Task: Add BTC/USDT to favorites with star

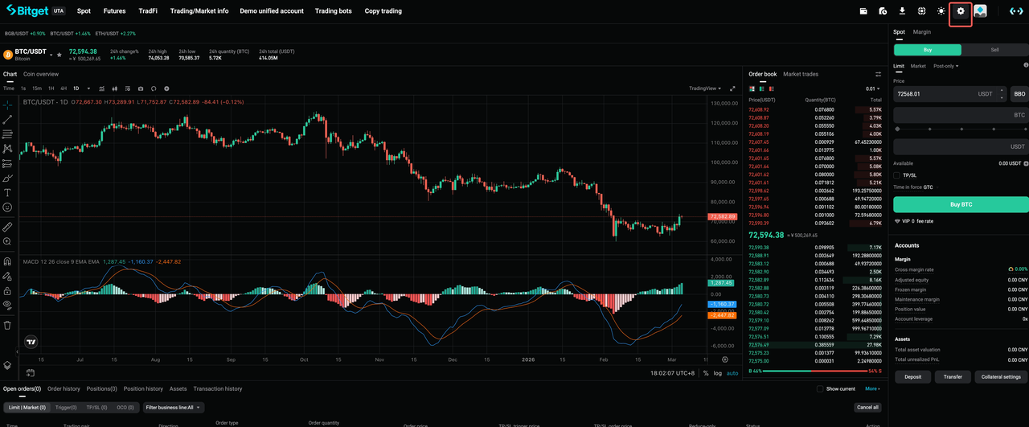Action: click(x=59, y=55)
